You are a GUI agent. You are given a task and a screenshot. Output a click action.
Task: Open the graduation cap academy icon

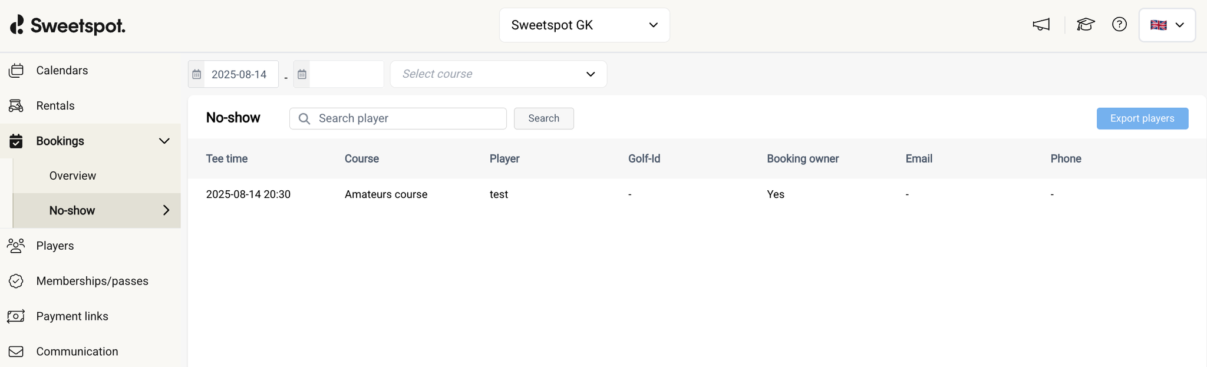pyautogui.click(x=1086, y=25)
